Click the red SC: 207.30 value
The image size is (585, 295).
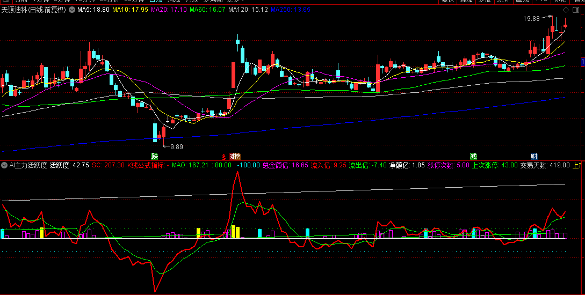tap(108, 165)
